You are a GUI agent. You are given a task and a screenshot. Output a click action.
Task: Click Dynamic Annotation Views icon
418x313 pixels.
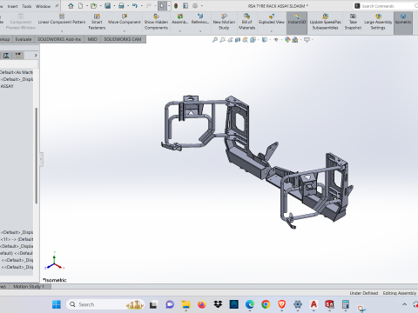point(246,40)
